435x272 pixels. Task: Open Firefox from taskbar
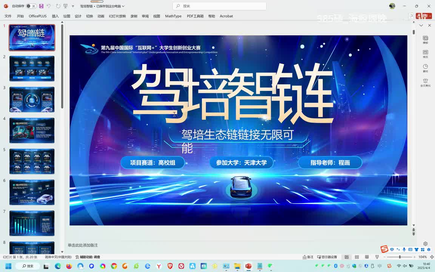(x=69, y=266)
